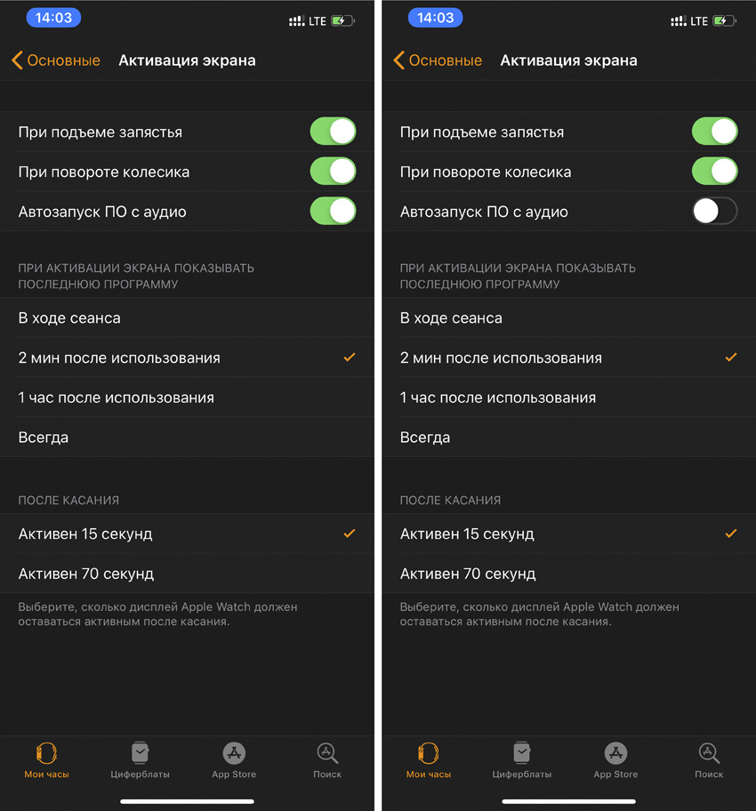Choose '1 час после использования' in the left screen
756x811 pixels.
click(187, 397)
